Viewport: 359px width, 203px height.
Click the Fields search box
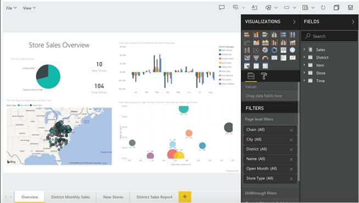tap(329, 36)
